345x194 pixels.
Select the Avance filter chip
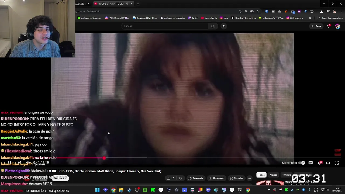(x=273, y=175)
